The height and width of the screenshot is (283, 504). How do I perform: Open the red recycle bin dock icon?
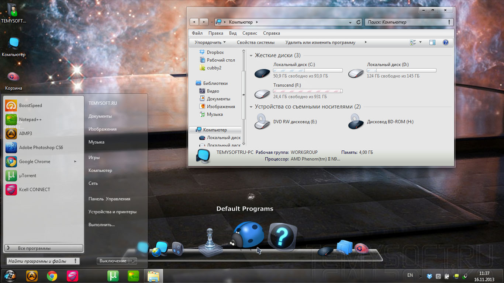point(362,248)
